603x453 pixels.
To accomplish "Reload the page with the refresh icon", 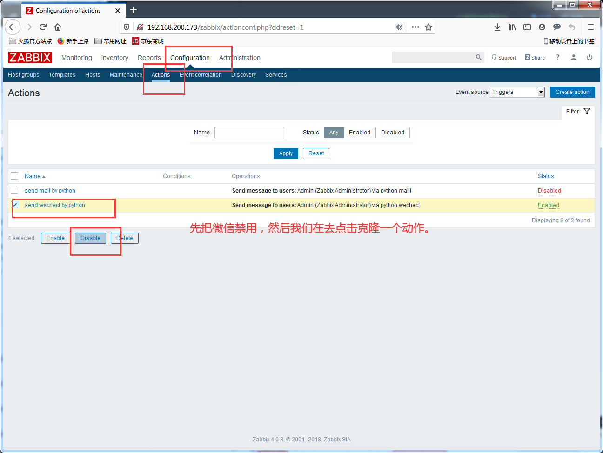I will coord(43,27).
